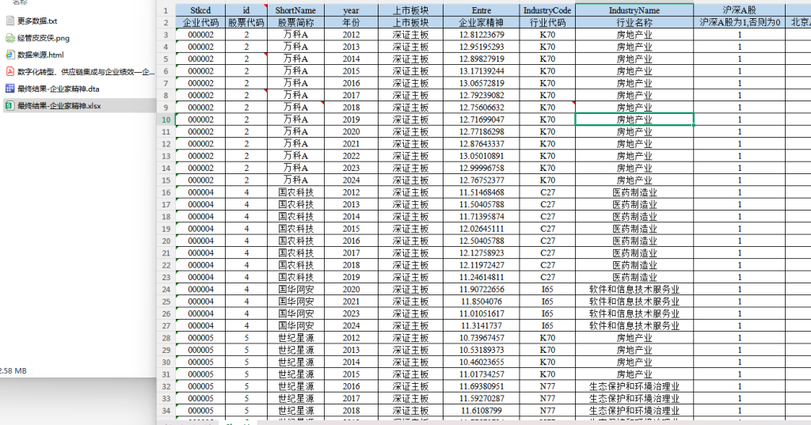Select the C27 industry code in row 17
The image size is (811, 425).
[x=547, y=205]
